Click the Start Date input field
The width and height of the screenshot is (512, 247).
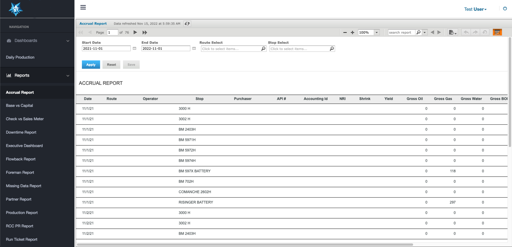click(x=106, y=48)
